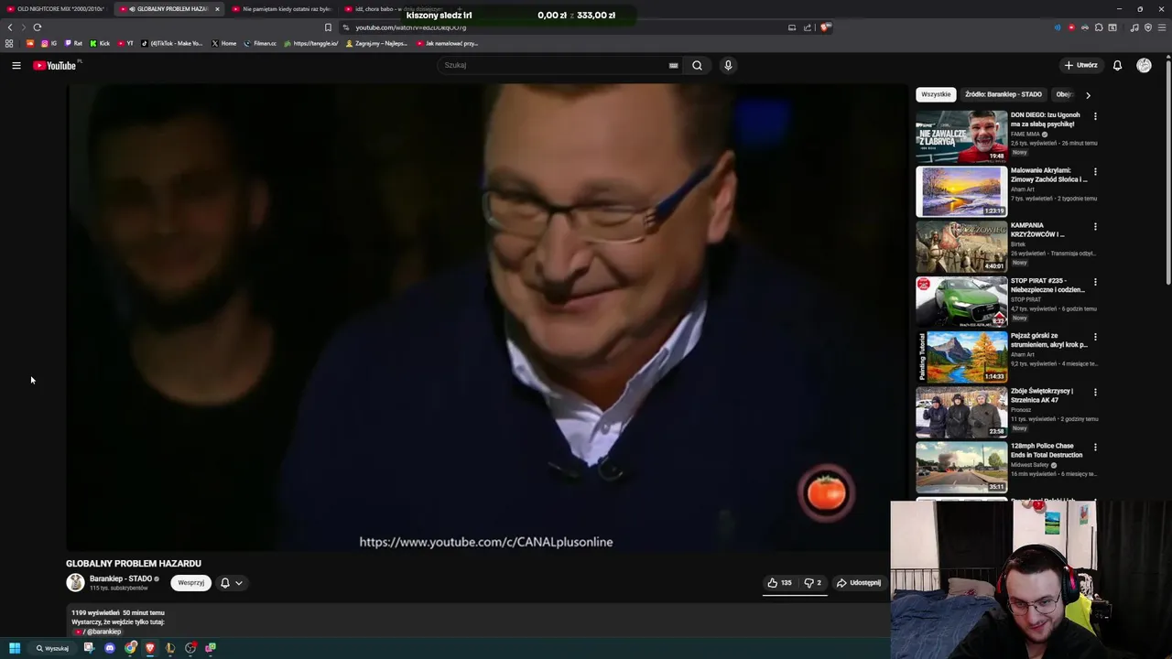Go back using the browser back arrow
This screenshot has height=659, width=1172.
[x=10, y=27]
